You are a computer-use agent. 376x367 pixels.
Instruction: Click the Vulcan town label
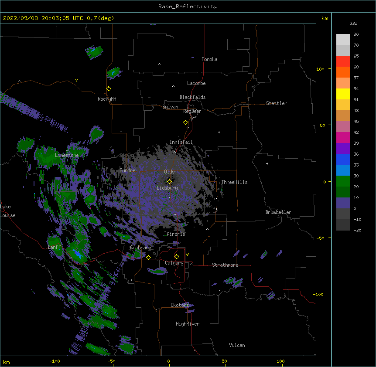pyautogui.click(x=237, y=345)
